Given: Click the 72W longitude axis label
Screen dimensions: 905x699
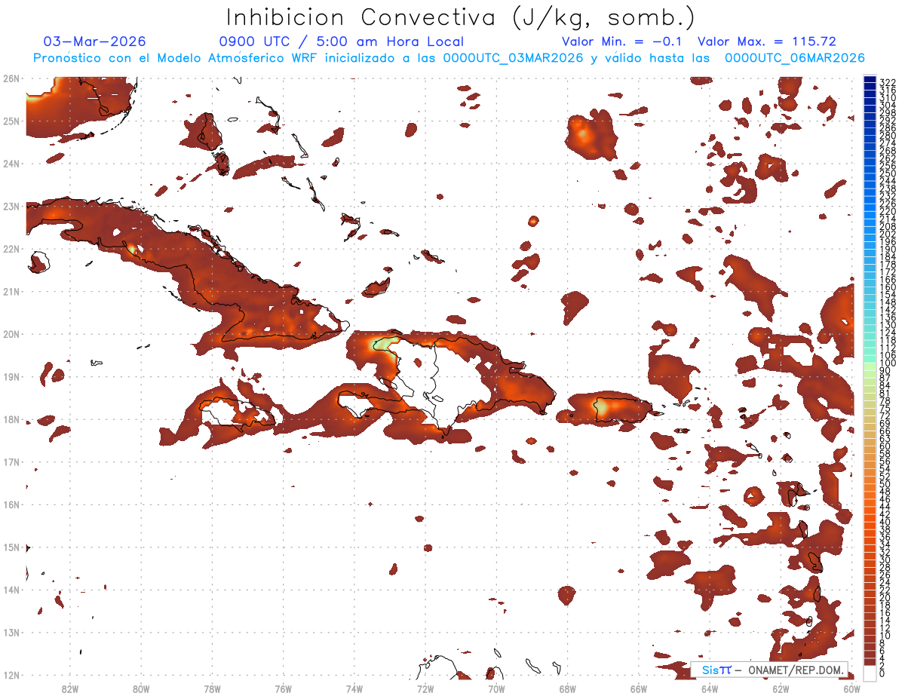Looking at the screenshot, I should 425,688.
